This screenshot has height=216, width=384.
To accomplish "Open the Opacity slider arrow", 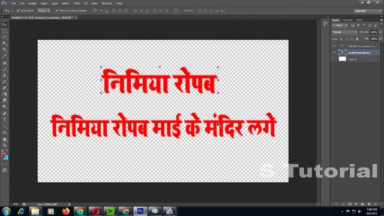I will coord(380,32).
